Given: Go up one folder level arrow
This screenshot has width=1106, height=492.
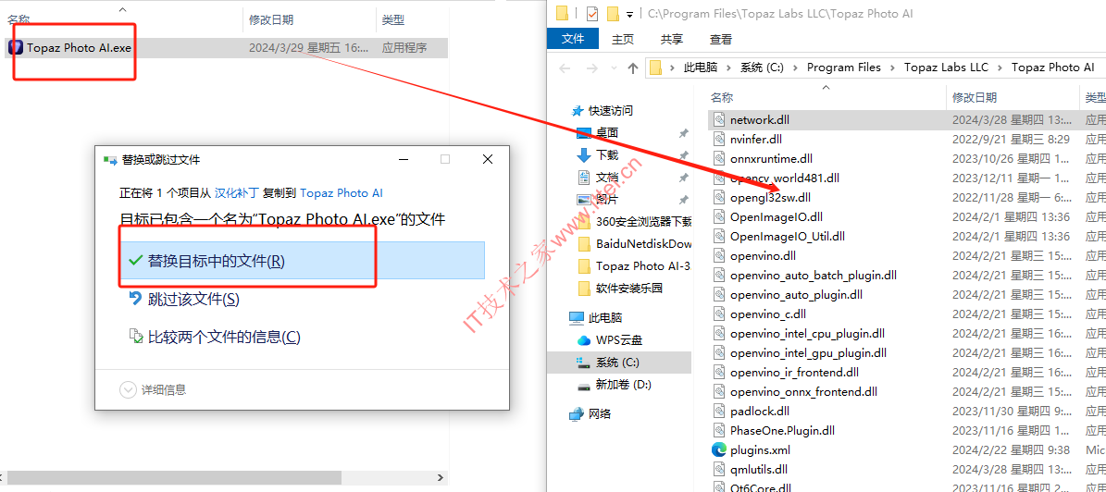Looking at the screenshot, I should [x=633, y=68].
